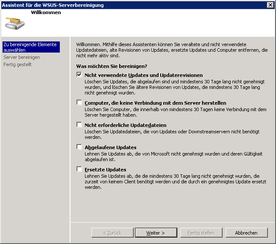The image size is (276, 244).
Task: Close the wizard with the X button
Action: pyautogui.click(x=270, y=5)
